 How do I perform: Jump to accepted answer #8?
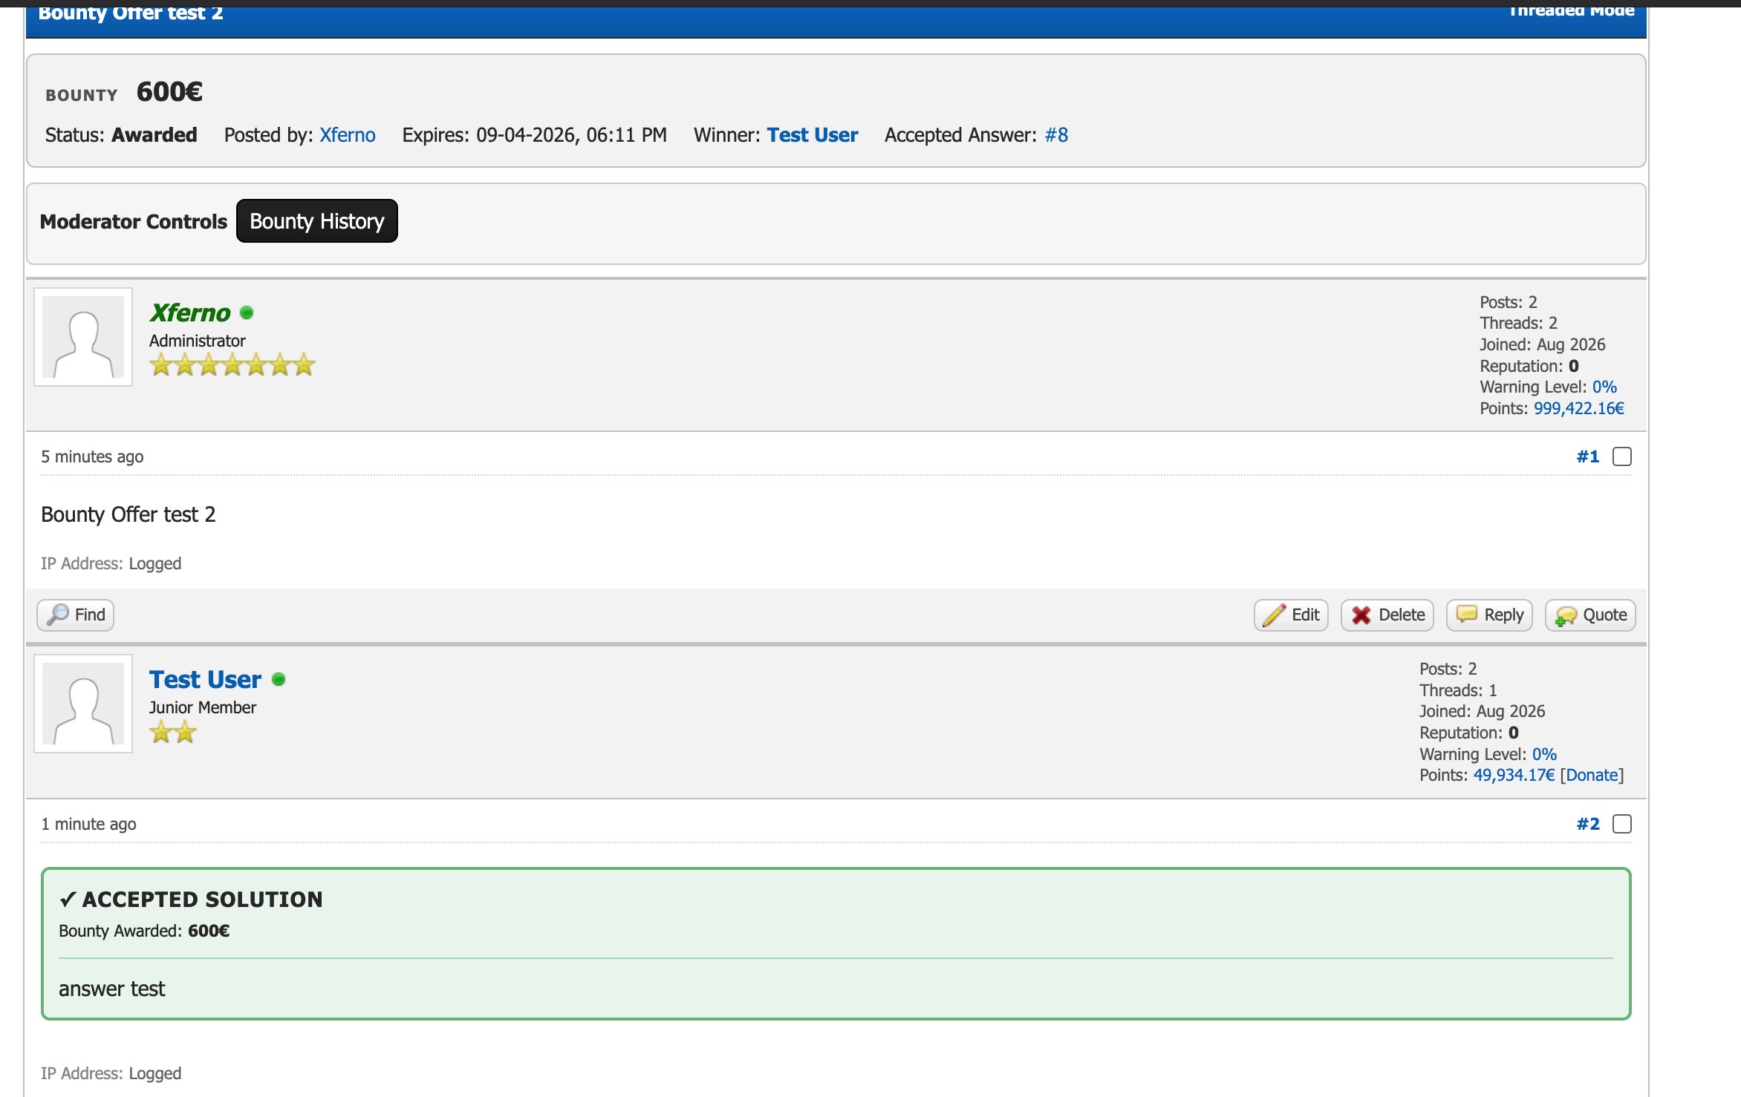pos(1056,135)
